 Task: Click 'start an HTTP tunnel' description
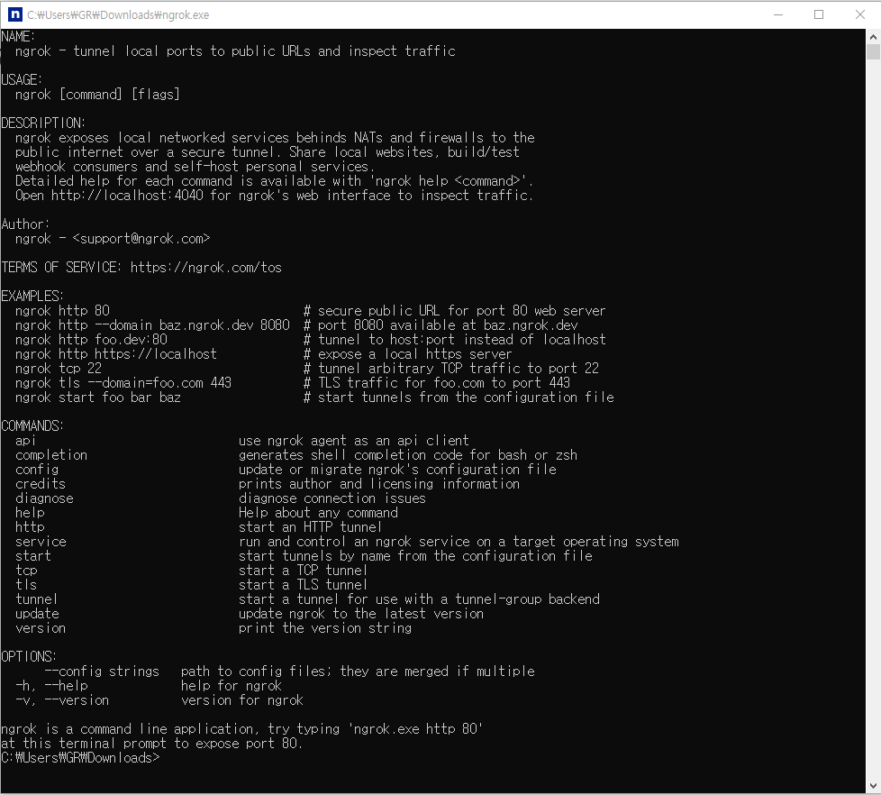[x=310, y=527]
